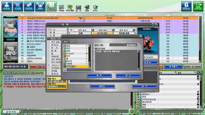The width and height of the screenshot is (205, 115).
Task: Select friend 이몽룡 in the list
Action: pyautogui.click(x=75, y=64)
